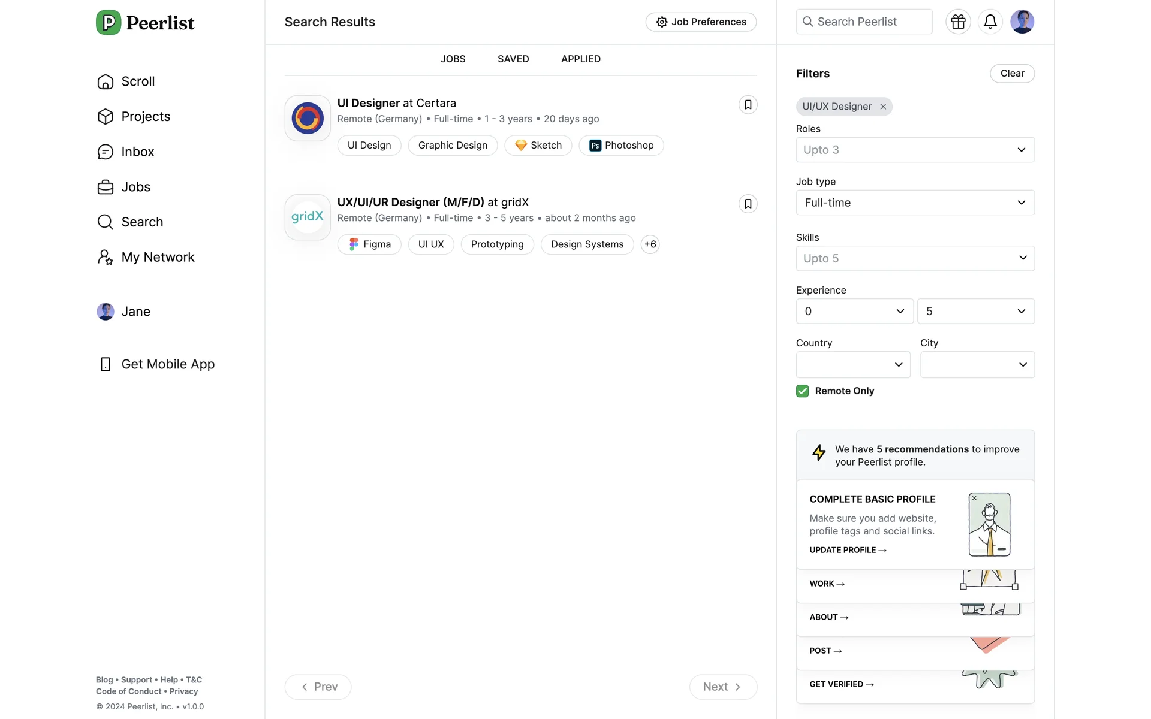Save the gridX designer job bookmark

click(748, 204)
